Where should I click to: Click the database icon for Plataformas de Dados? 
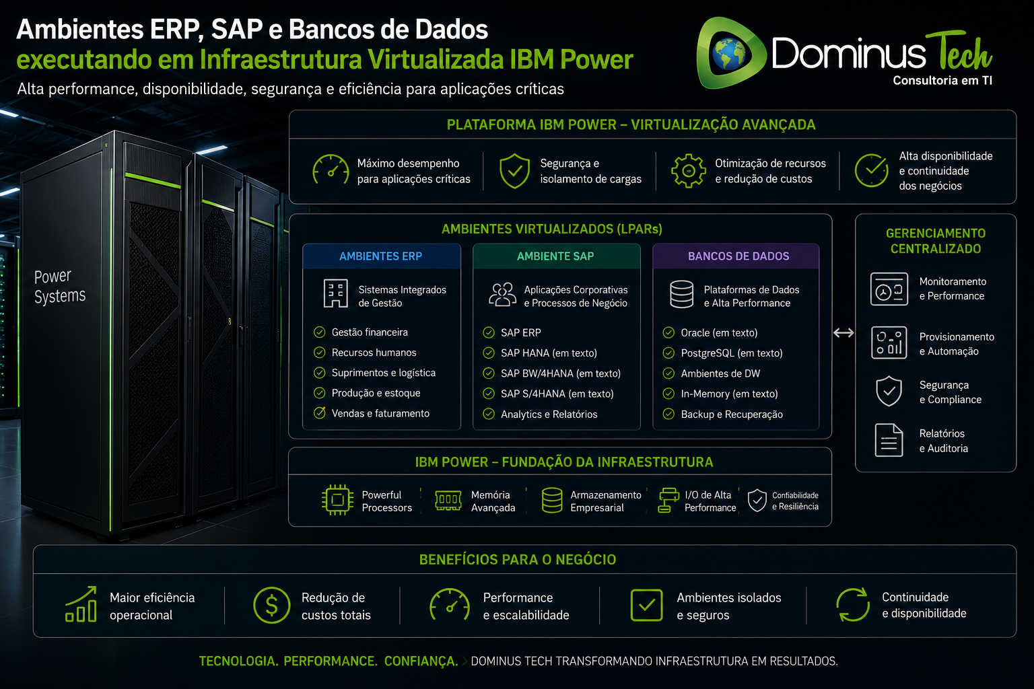pyautogui.click(x=681, y=295)
